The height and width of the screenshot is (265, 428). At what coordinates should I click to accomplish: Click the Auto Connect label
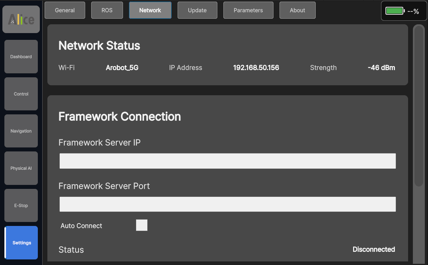point(81,226)
